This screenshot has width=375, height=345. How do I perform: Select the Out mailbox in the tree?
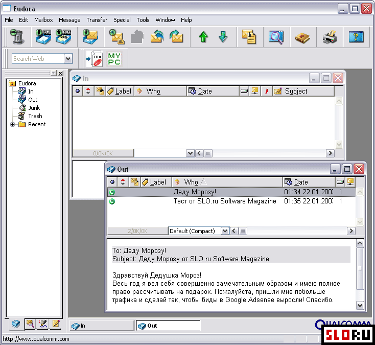coord(33,100)
